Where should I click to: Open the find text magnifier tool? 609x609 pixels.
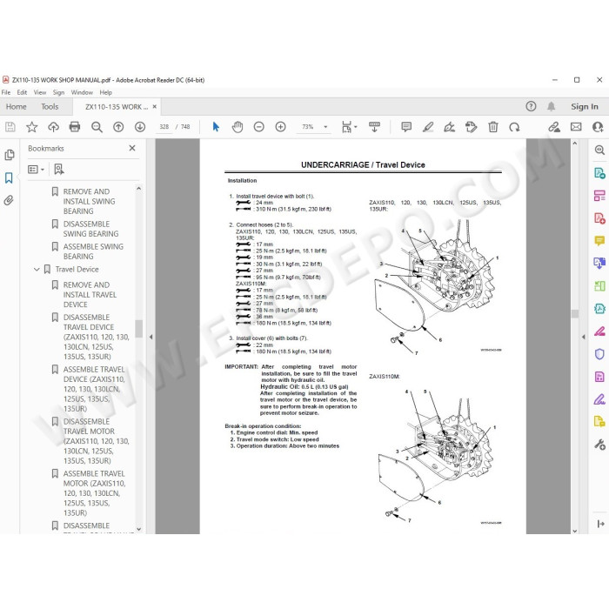point(97,127)
